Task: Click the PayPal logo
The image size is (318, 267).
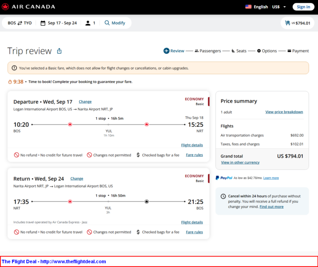Action: click(224, 178)
